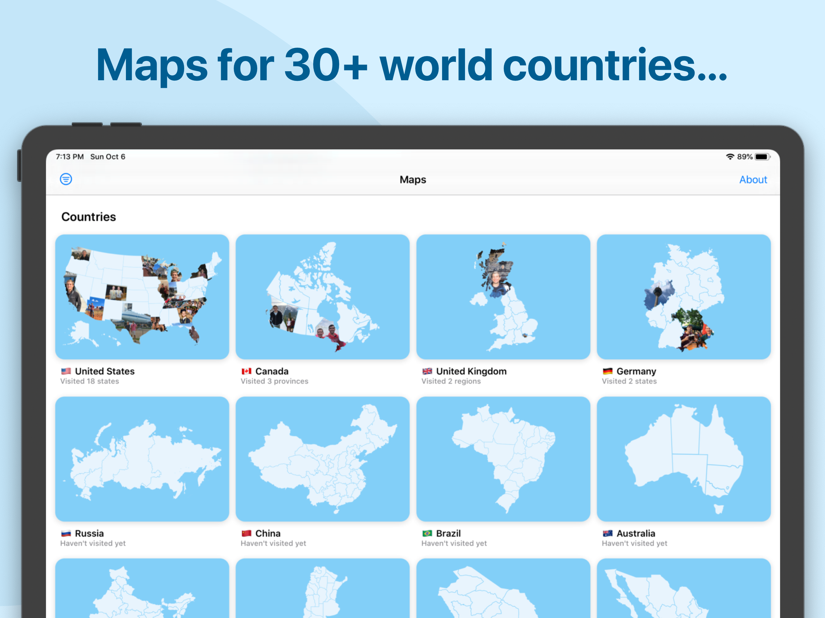
Task: Select the United Kingdom map card
Action: click(503, 297)
